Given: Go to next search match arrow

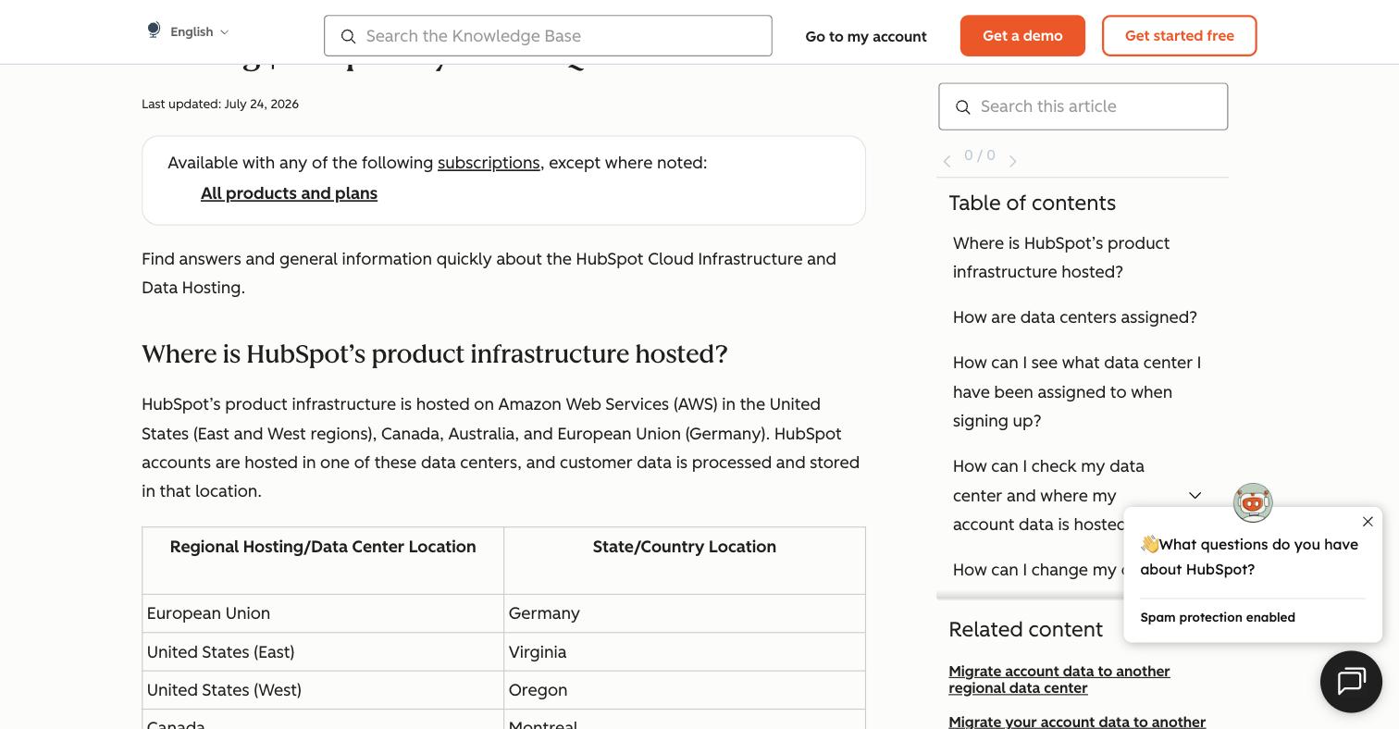Looking at the screenshot, I should click(1012, 161).
